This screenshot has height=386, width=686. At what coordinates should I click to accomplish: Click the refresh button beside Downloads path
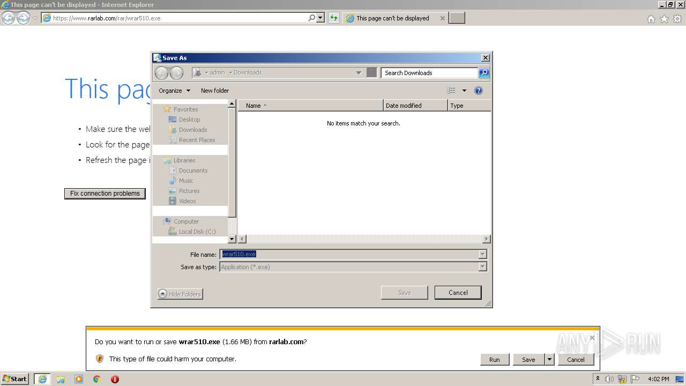371,72
